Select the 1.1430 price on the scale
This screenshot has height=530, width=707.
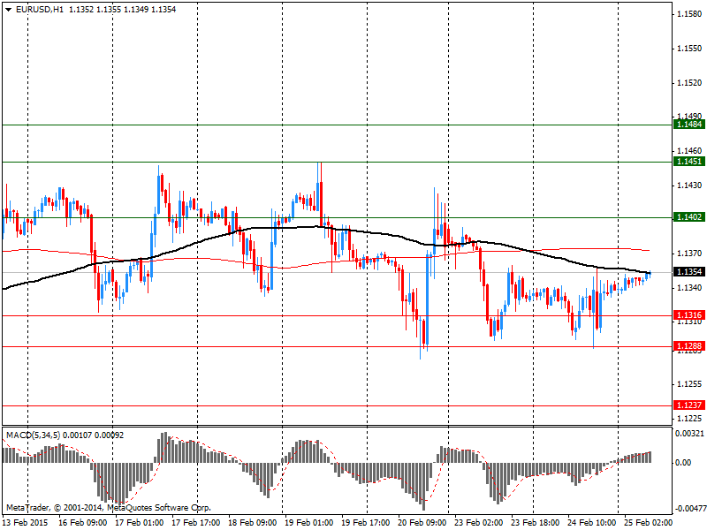point(689,185)
